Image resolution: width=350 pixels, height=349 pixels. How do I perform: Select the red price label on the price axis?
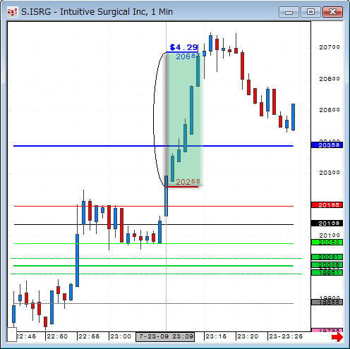(327, 205)
